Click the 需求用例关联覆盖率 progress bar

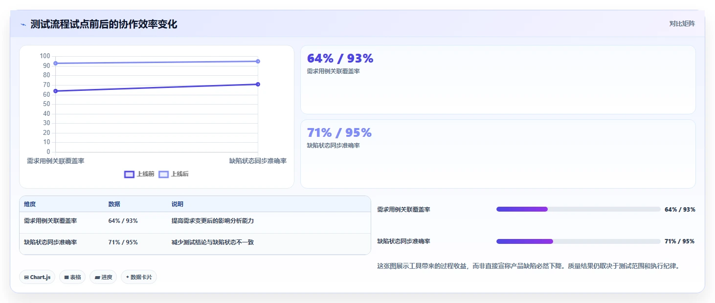[579, 209]
